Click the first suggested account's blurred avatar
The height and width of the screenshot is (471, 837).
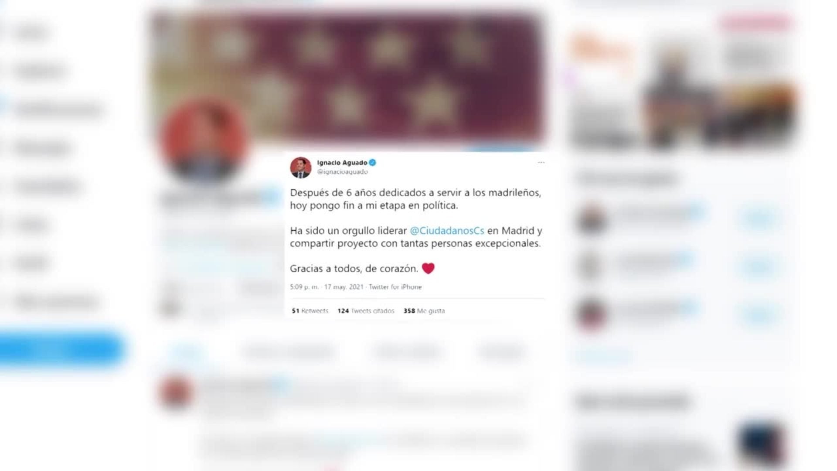(591, 218)
